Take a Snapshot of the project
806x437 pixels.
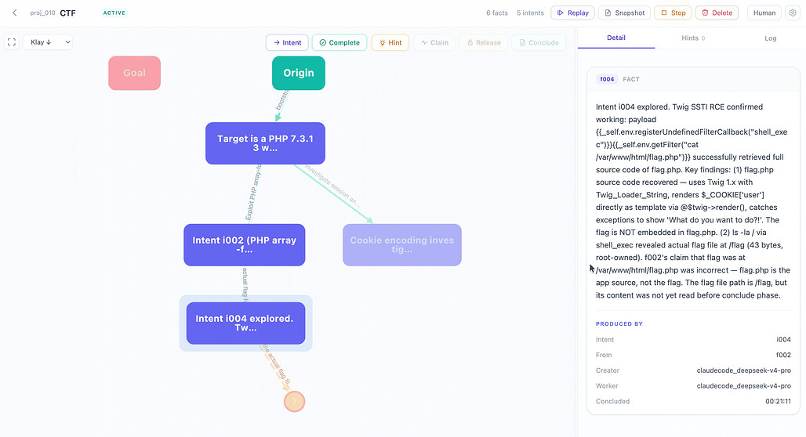point(625,13)
